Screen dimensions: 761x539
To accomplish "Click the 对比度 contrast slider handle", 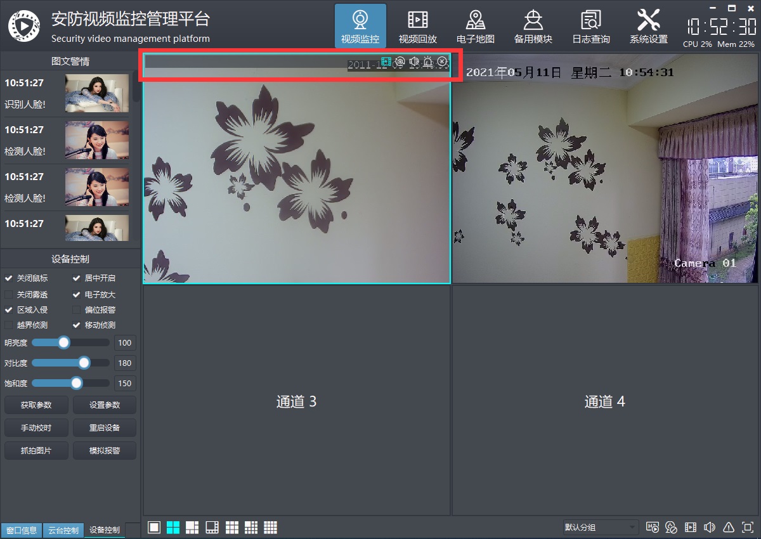I will 84,363.
